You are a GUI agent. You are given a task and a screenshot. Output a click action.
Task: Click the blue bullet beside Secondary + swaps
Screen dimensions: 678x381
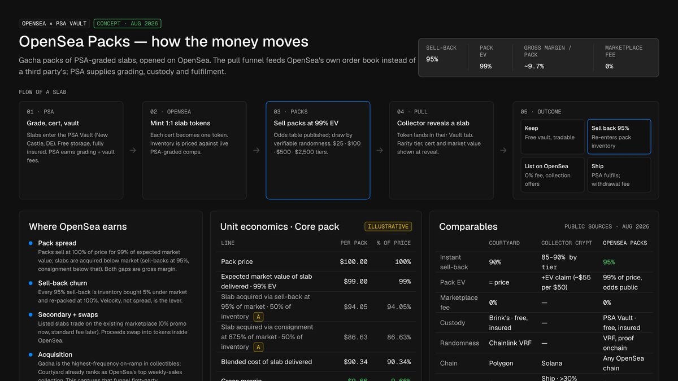click(x=31, y=315)
